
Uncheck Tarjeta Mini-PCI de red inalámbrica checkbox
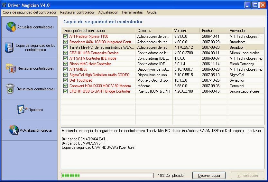click(x=65, y=47)
